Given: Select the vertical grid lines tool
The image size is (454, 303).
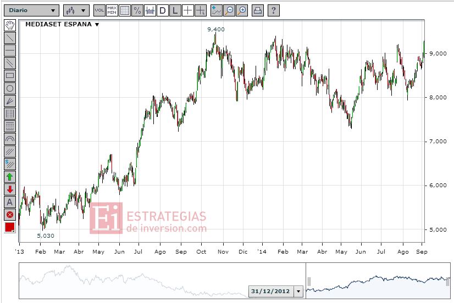Looking at the screenshot, I should (10, 114).
